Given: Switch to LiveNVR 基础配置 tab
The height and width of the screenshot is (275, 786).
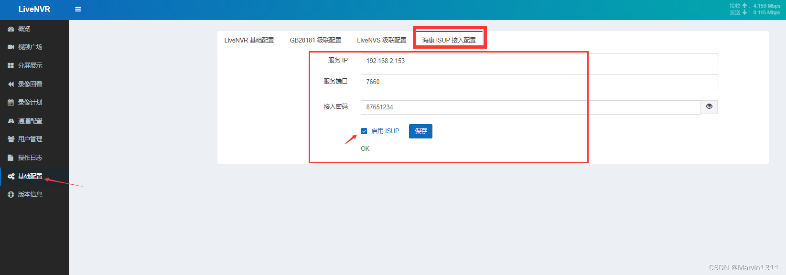Looking at the screenshot, I should click(249, 40).
